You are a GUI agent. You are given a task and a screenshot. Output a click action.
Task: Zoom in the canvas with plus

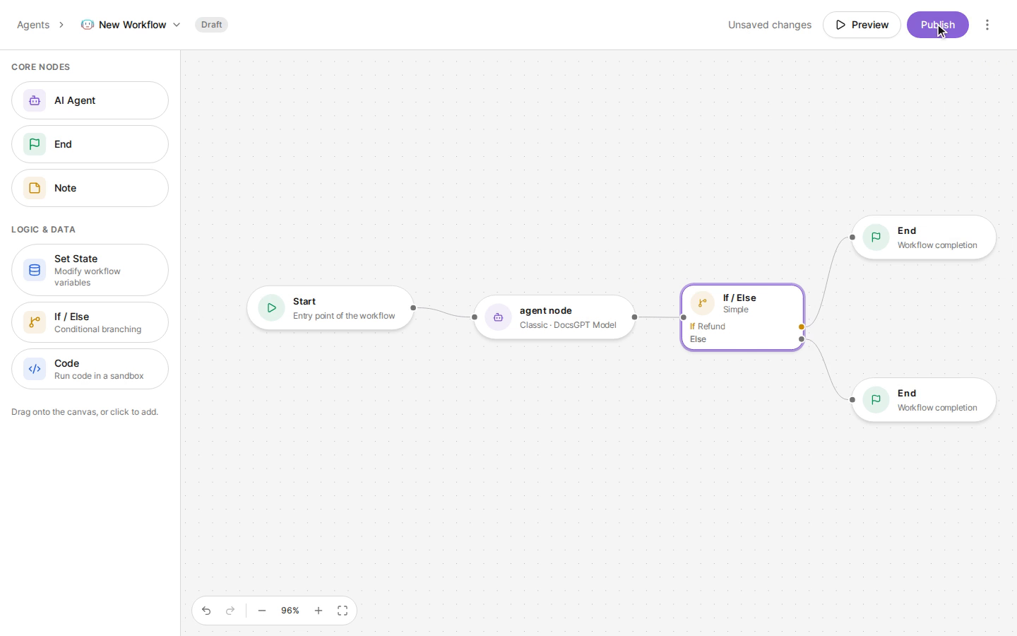click(319, 611)
